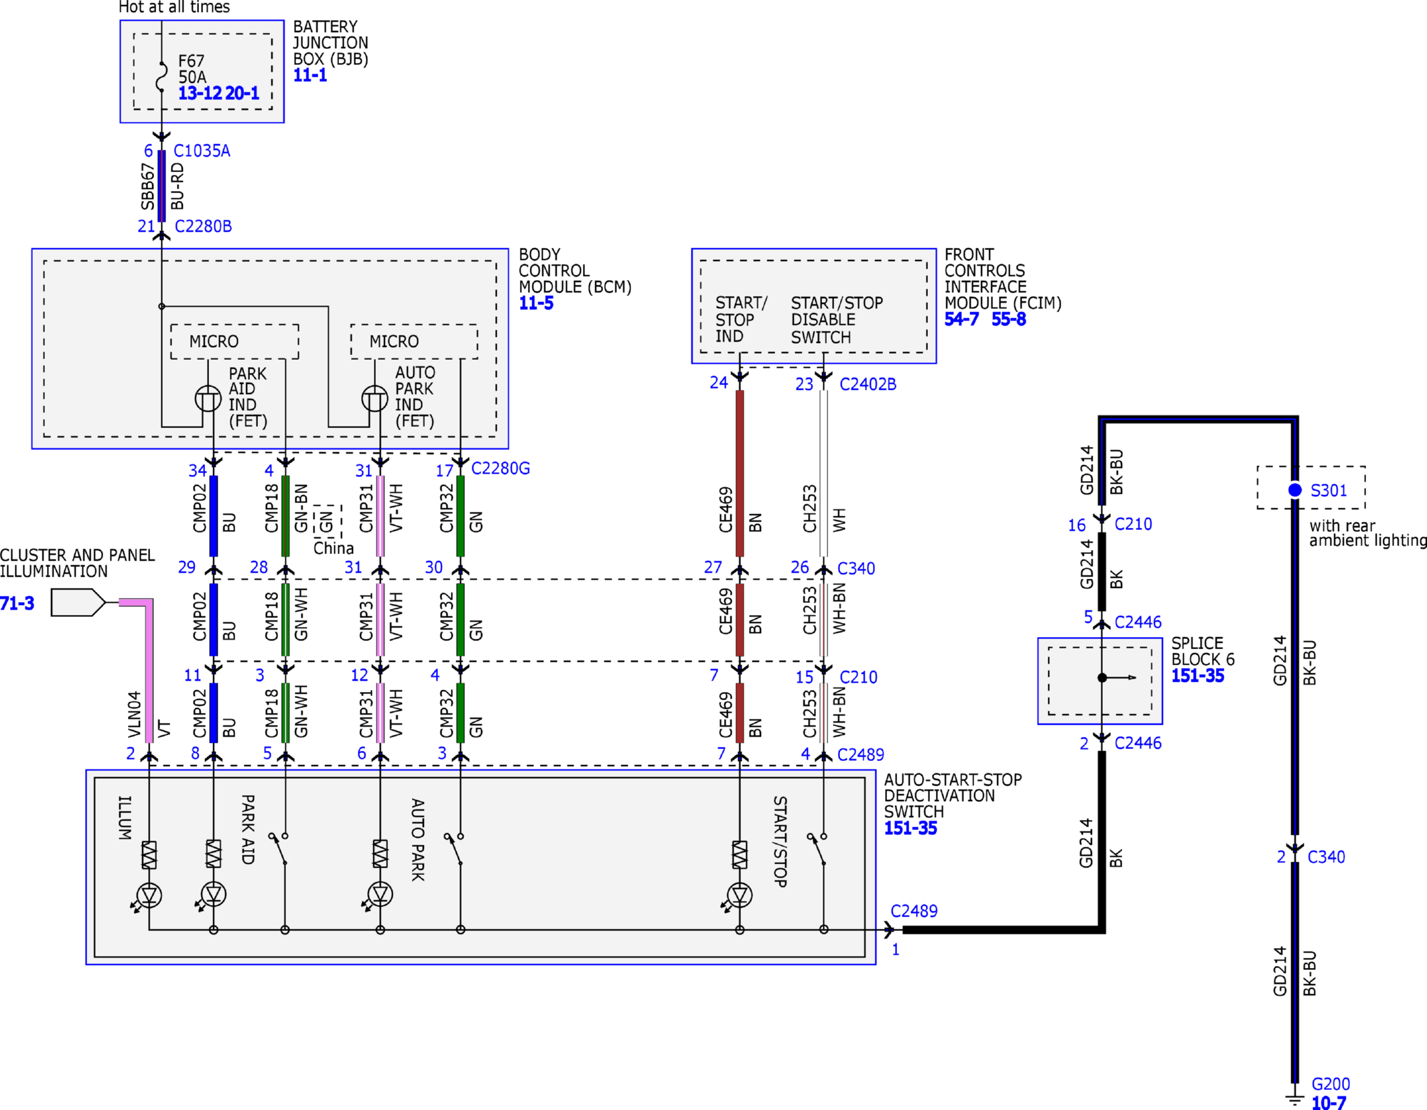Click the GN-BN wire color label

pos(301,508)
